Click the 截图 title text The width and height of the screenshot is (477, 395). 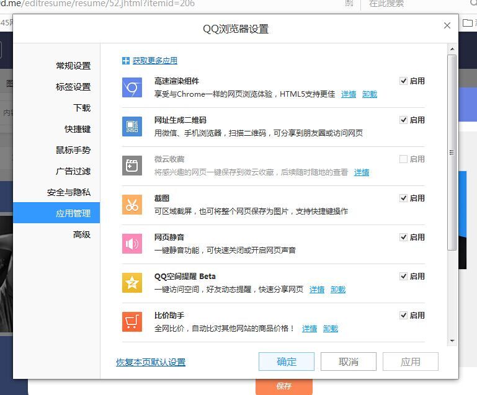point(162,198)
